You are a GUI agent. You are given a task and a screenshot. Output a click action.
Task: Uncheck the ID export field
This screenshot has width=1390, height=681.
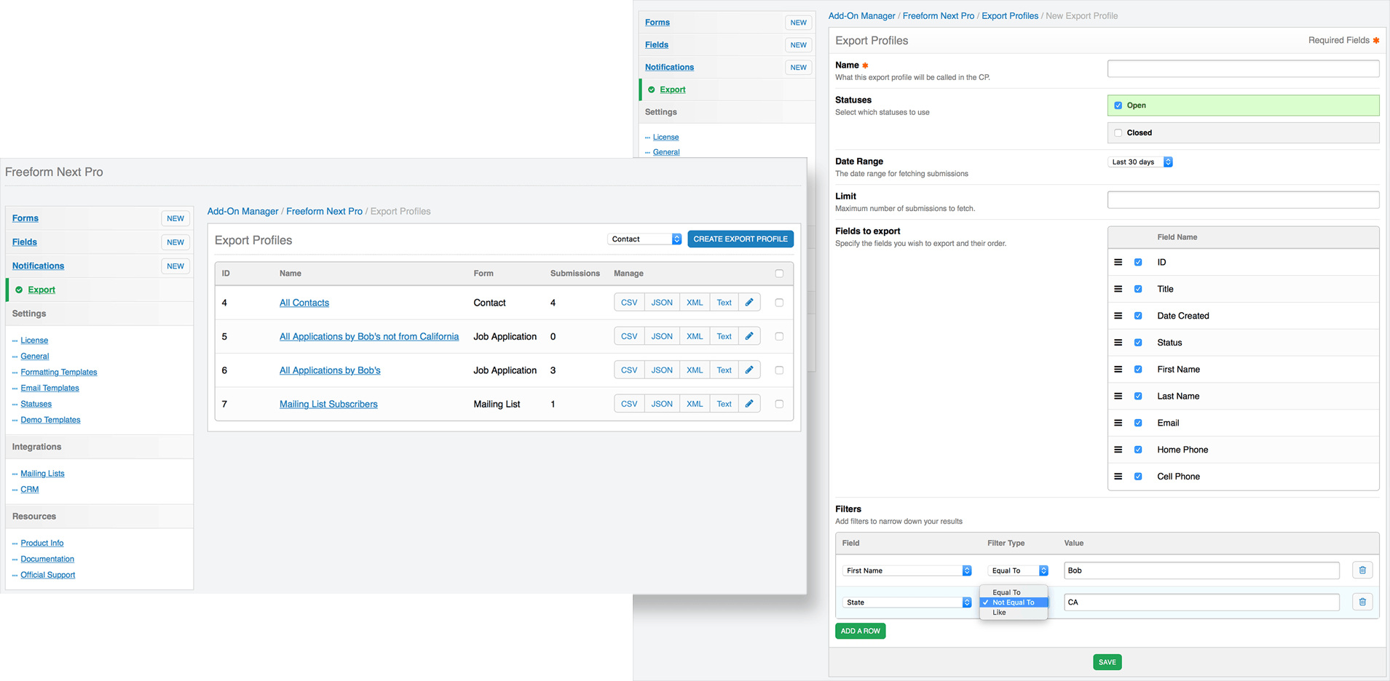pyautogui.click(x=1138, y=262)
